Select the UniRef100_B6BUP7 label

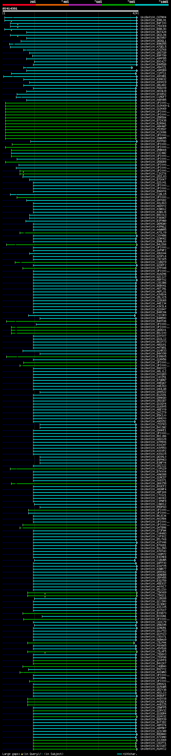click(x=153, y=696)
